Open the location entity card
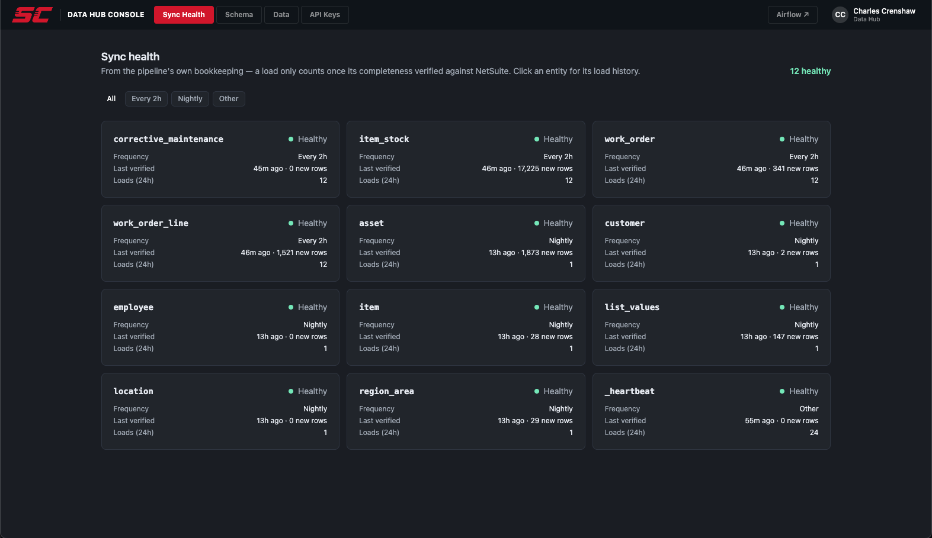This screenshot has height=538, width=932. tap(220, 411)
